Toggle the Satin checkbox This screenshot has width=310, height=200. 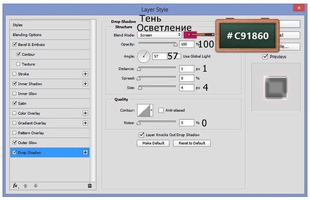click(x=14, y=103)
